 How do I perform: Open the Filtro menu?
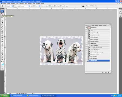point(26,3)
